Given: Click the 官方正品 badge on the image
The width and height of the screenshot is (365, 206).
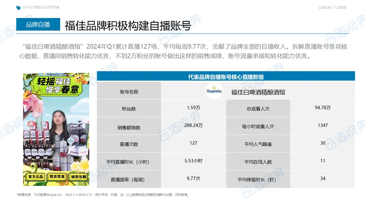Looking at the screenshot, I should click(35, 177).
